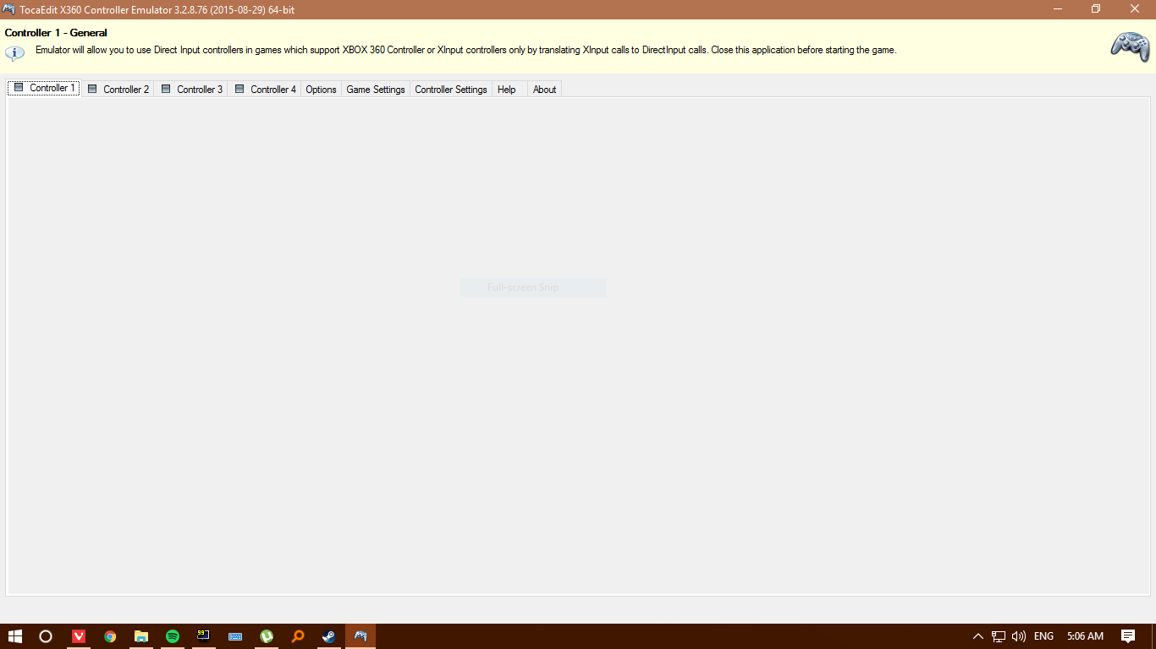Open the Help tab
The width and height of the screenshot is (1156, 649).
507,89
